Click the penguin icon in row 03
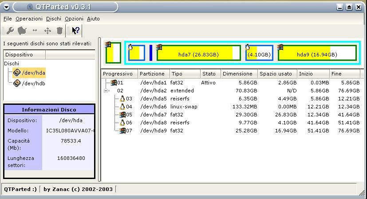This screenshot has width=367, height=199. click(122, 99)
